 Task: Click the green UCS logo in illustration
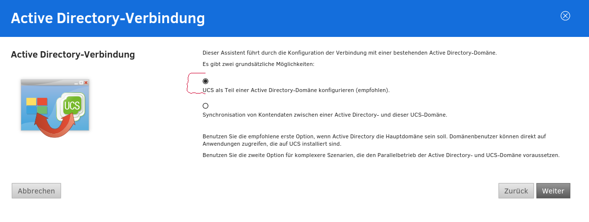72,105
